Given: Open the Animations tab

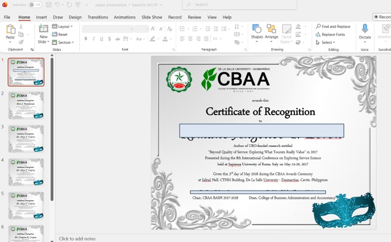Looking at the screenshot, I should tap(125, 17).
